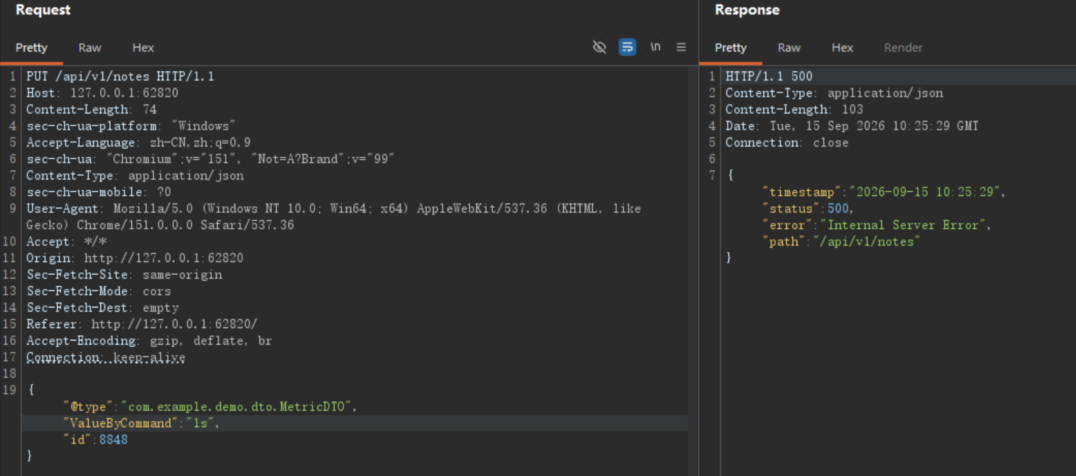
Task: Click the Request panel title
Action: coord(43,10)
